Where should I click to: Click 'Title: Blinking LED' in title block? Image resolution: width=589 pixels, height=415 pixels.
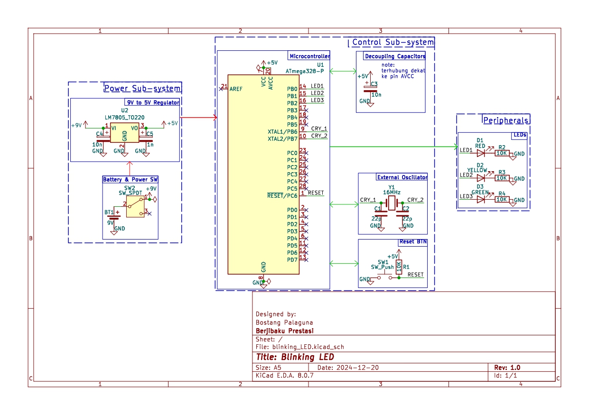[x=295, y=357]
